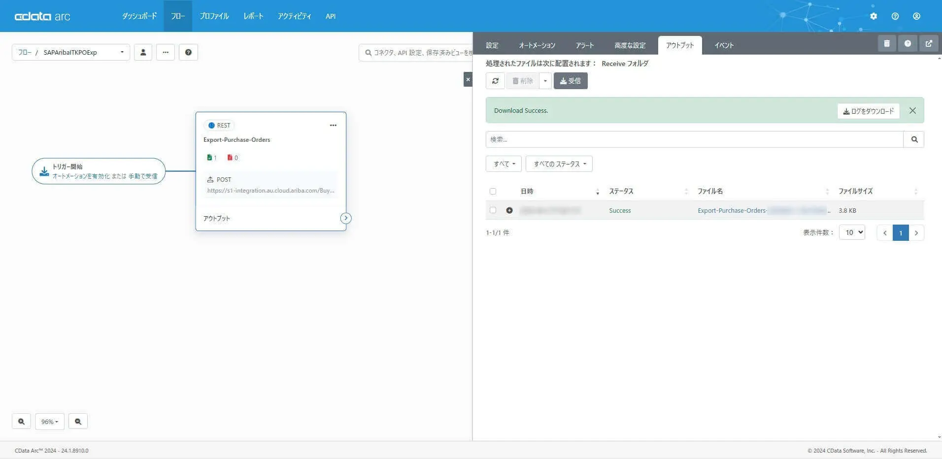The width and height of the screenshot is (942, 459).
Task: Open connector panel in new window
Action: (x=929, y=43)
